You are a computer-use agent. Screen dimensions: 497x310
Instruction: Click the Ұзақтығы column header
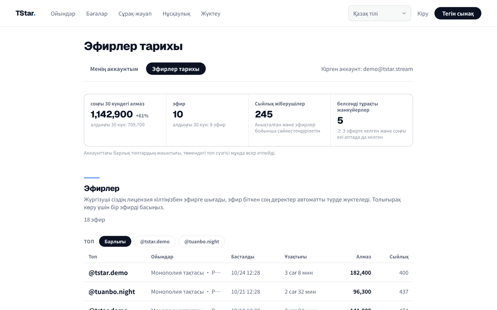[x=295, y=257]
